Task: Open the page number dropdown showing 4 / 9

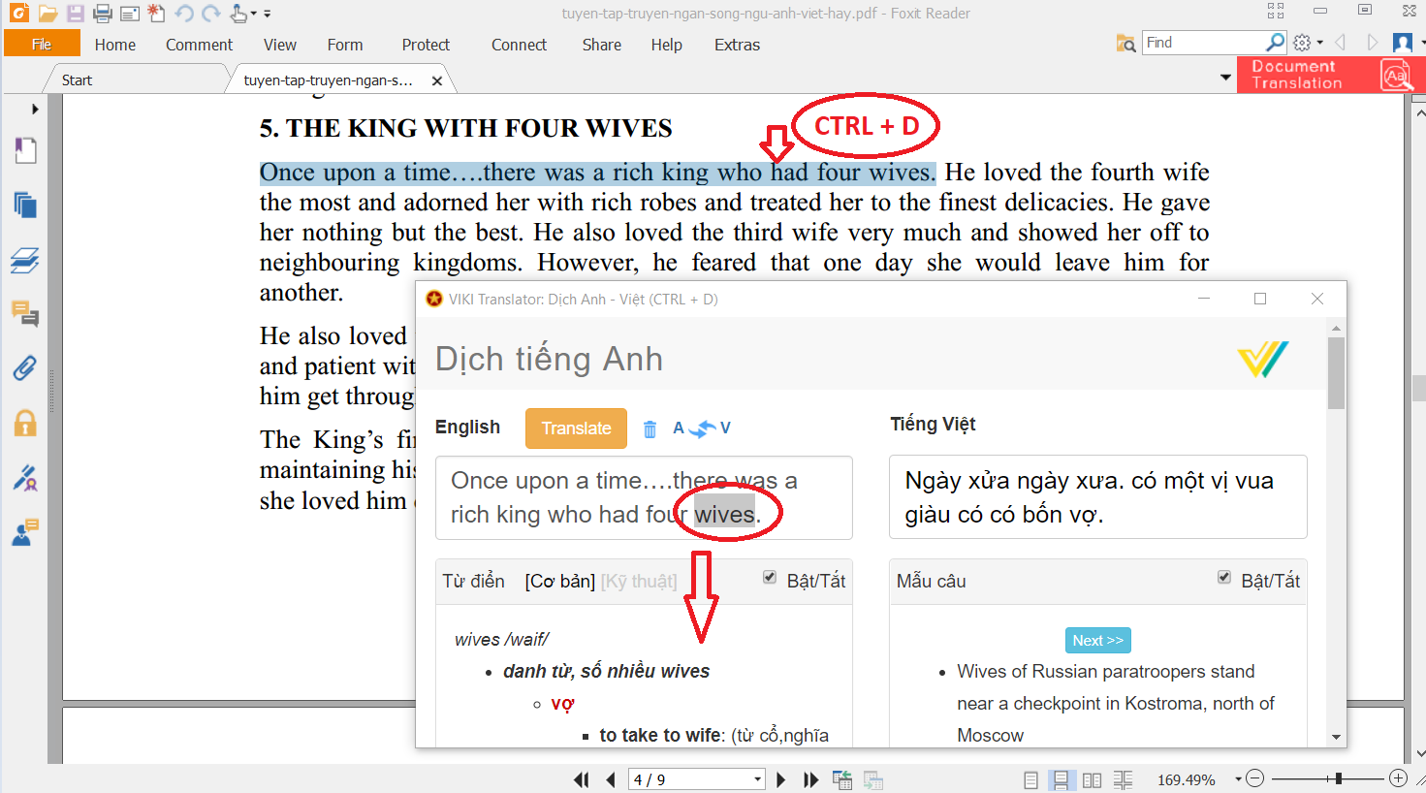Action: pyautogui.click(x=755, y=778)
